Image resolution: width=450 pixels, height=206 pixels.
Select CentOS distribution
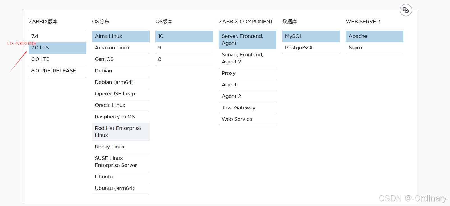[121, 59]
